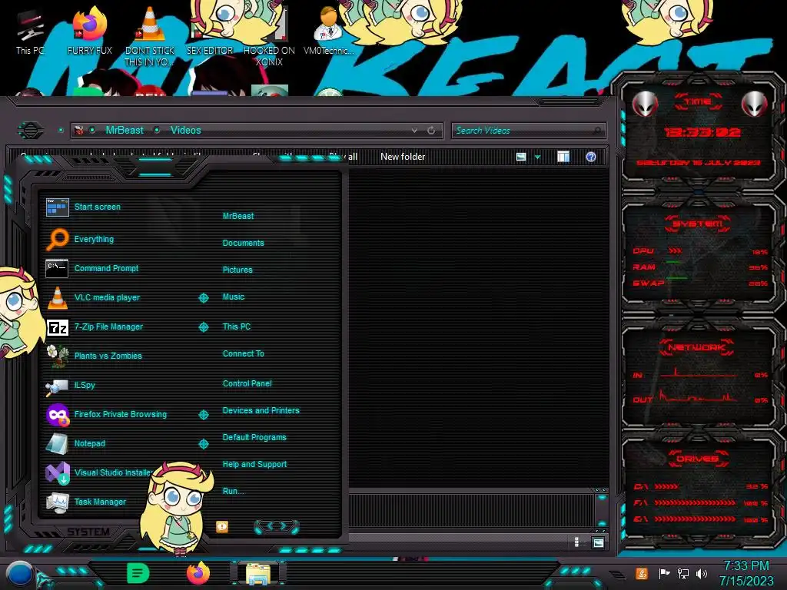
Task: Expand address bar history dropdown
Action: 414,131
